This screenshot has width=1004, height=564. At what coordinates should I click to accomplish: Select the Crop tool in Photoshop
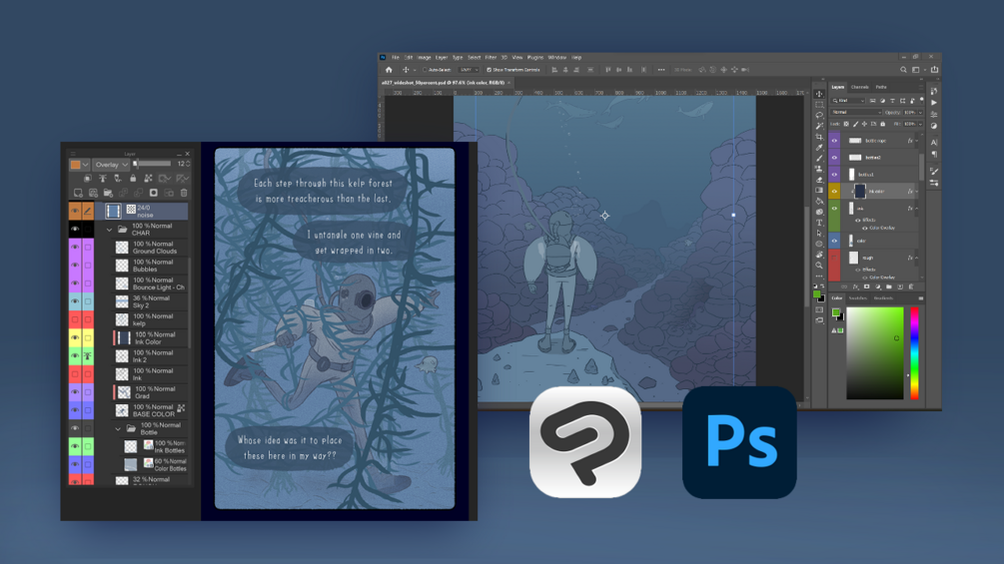[819, 137]
